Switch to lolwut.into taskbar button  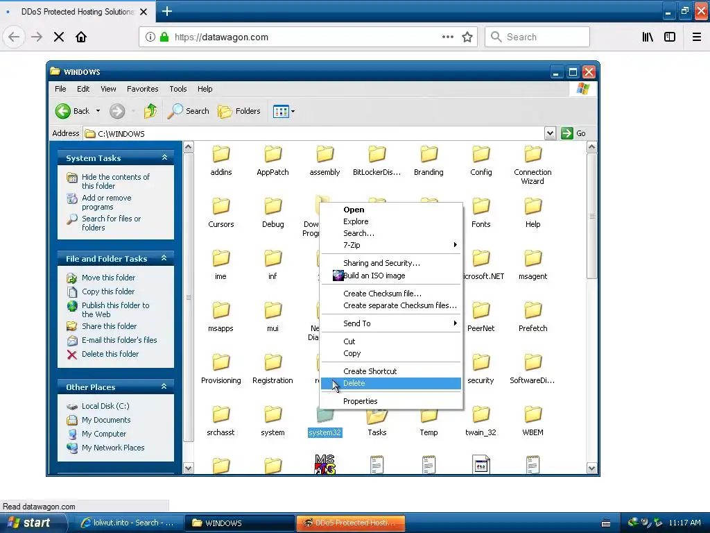(x=128, y=523)
